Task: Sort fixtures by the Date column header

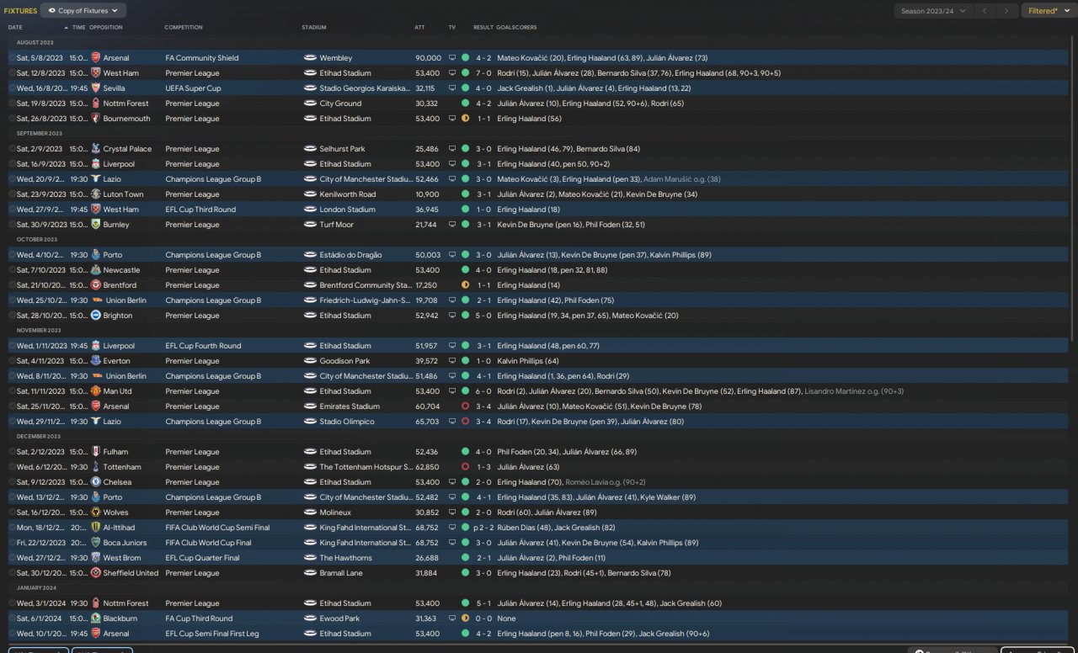Action: (15, 27)
